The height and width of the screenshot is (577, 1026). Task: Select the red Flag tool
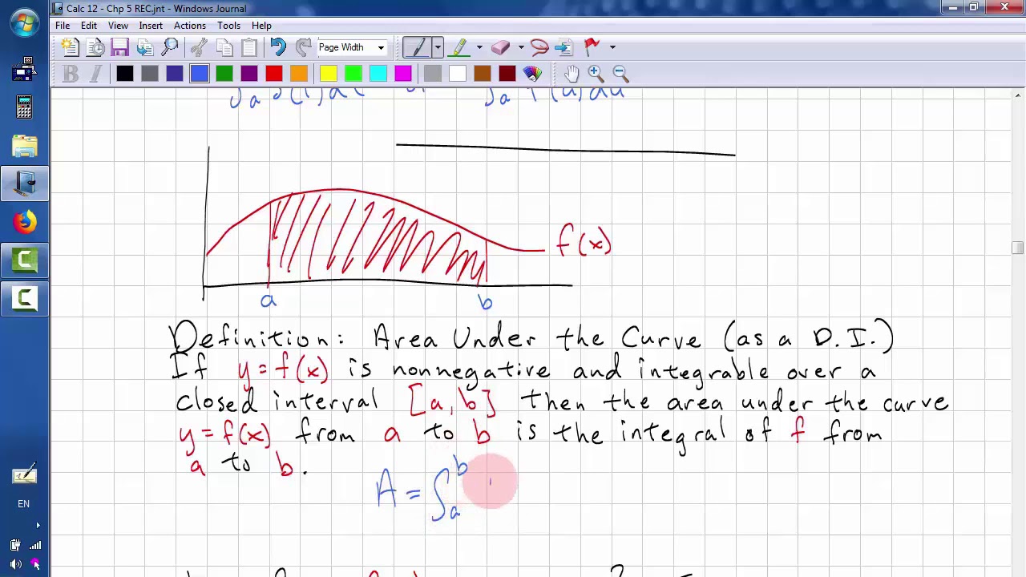(592, 47)
